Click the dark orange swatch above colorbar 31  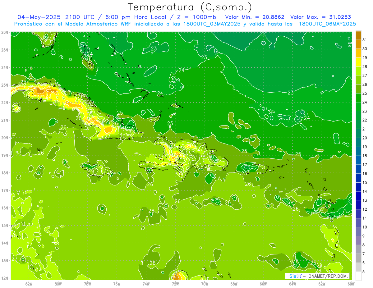pyautogui.click(x=358, y=35)
